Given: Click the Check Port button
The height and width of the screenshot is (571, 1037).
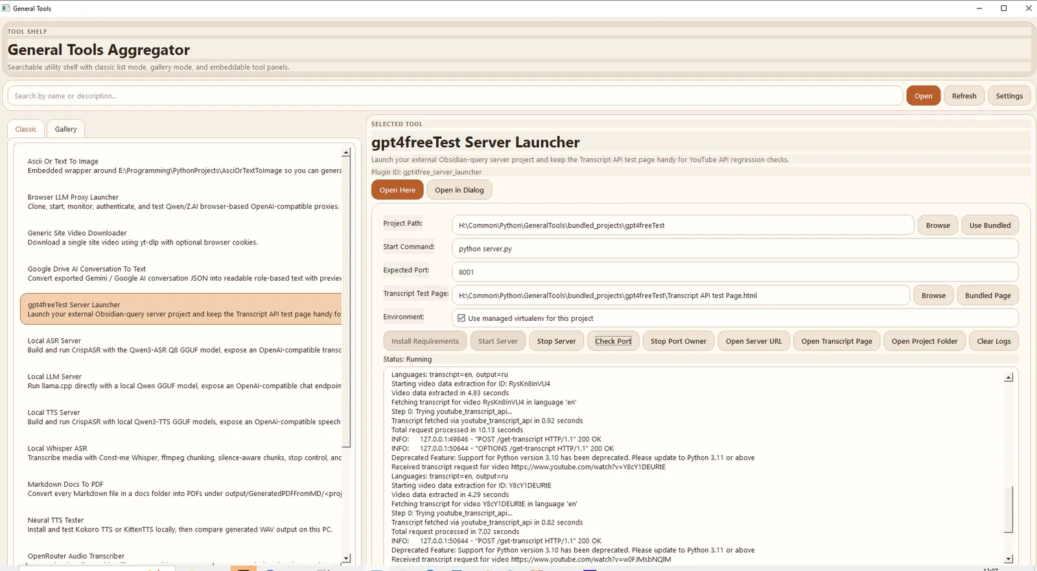Looking at the screenshot, I should pyautogui.click(x=613, y=341).
